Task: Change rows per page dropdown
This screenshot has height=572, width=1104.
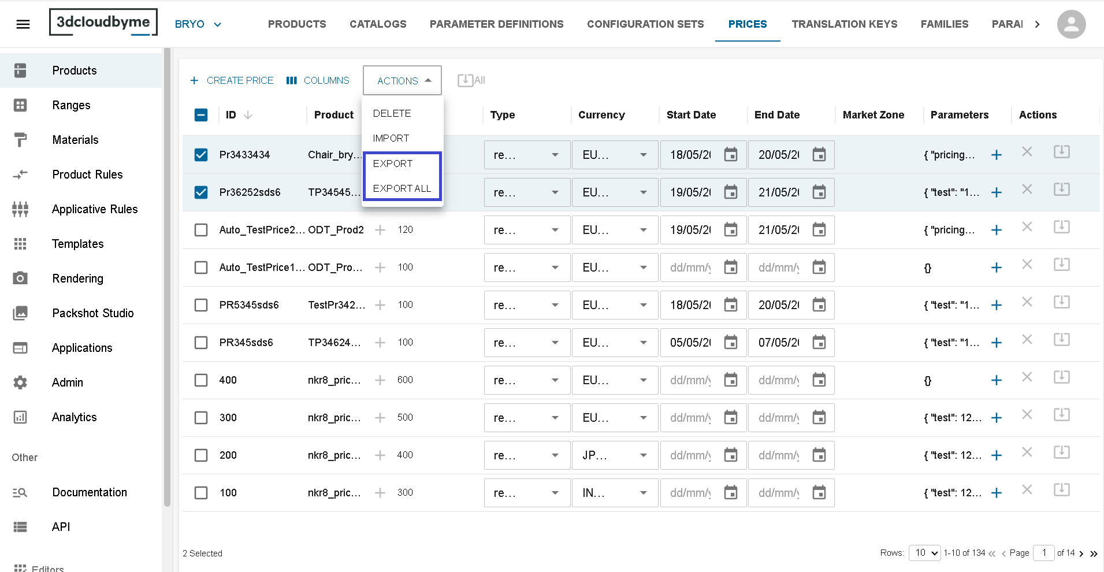Action: 925,553
